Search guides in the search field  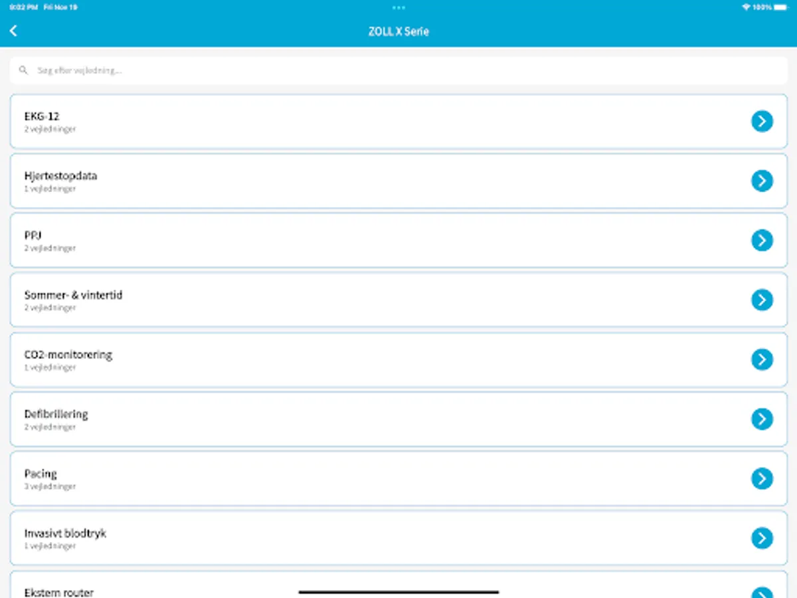coord(398,70)
